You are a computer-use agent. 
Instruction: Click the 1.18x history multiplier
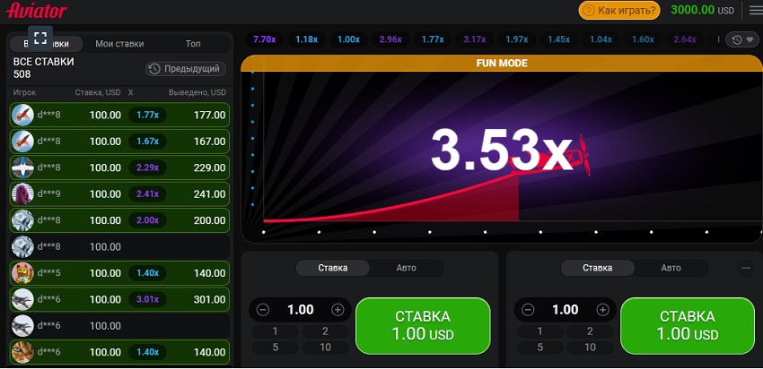307,39
